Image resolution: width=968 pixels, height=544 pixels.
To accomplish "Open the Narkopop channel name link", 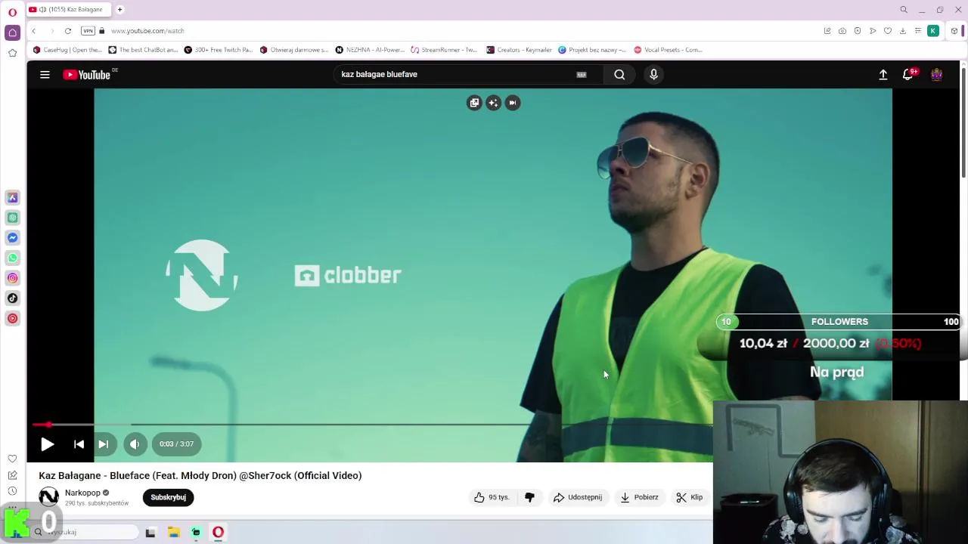I will (x=82, y=493).
